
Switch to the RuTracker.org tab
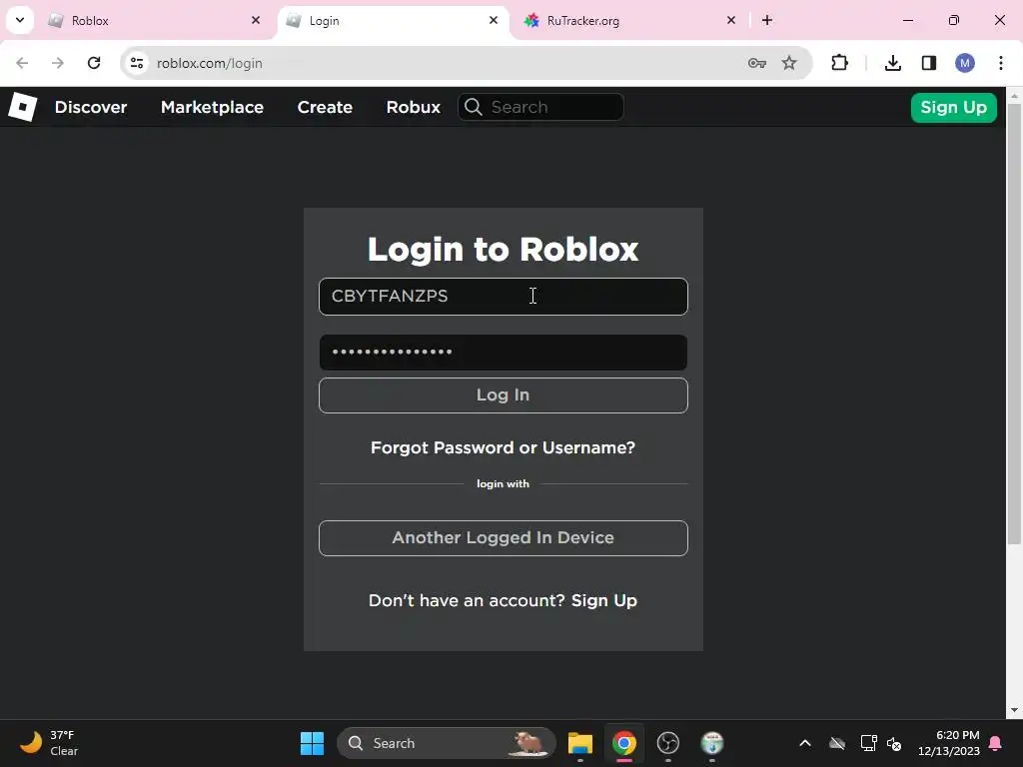630,21
